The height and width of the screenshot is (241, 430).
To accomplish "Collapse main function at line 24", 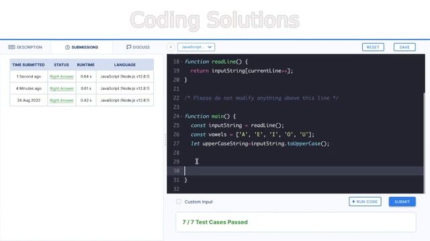I will coord(181,116).
